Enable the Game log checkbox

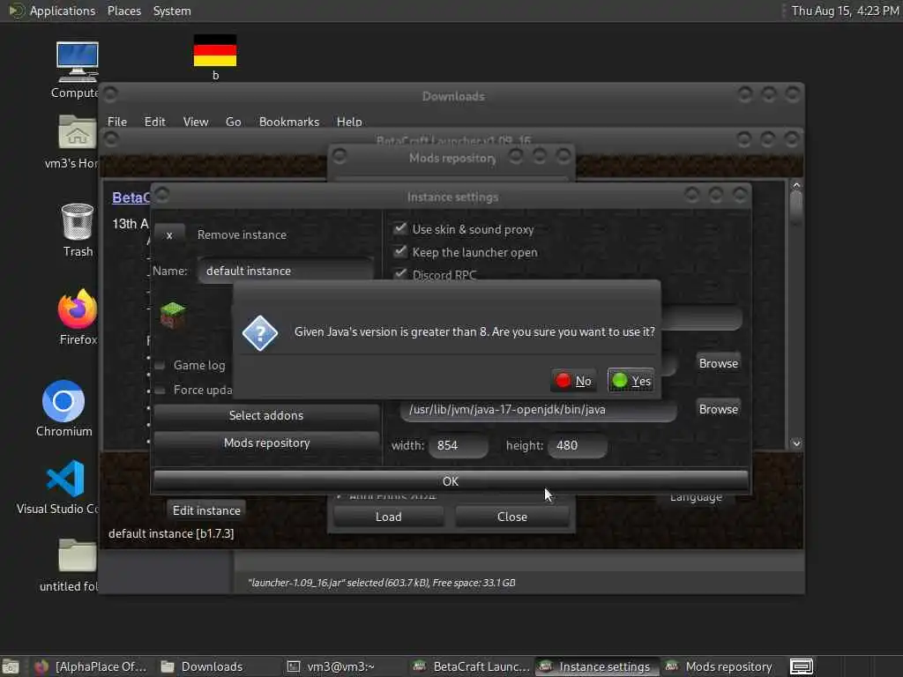pyautogui.click(x=160, y=365)
